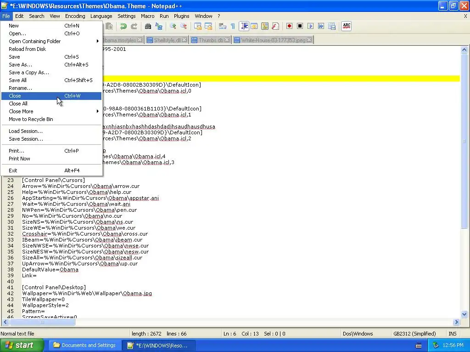Click the highlighted Close entry
Viewport: 470px width, 352px height.
click(x=51, y=96)
